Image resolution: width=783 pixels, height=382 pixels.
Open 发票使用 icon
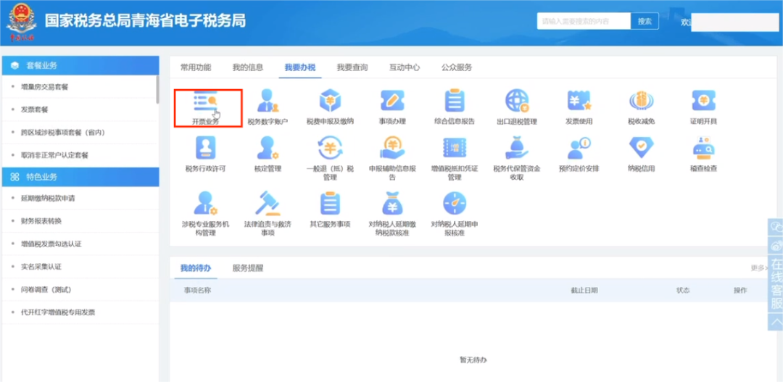coord(579,101)
